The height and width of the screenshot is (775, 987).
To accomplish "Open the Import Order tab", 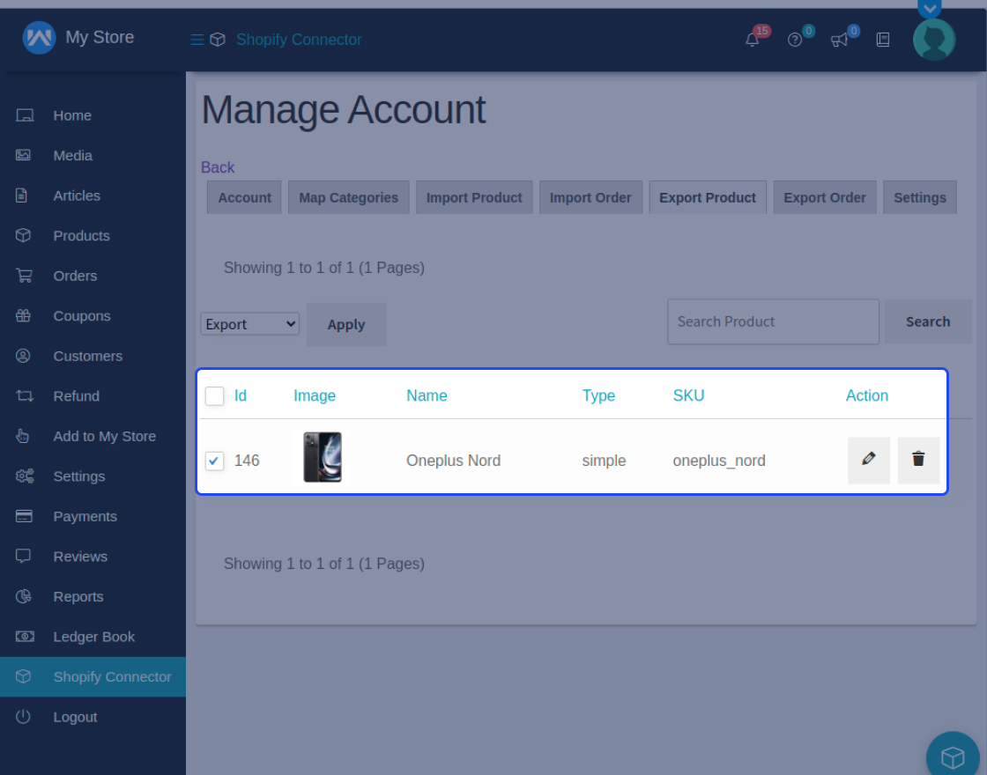I will pyautogui.click(x=590, y=197).
